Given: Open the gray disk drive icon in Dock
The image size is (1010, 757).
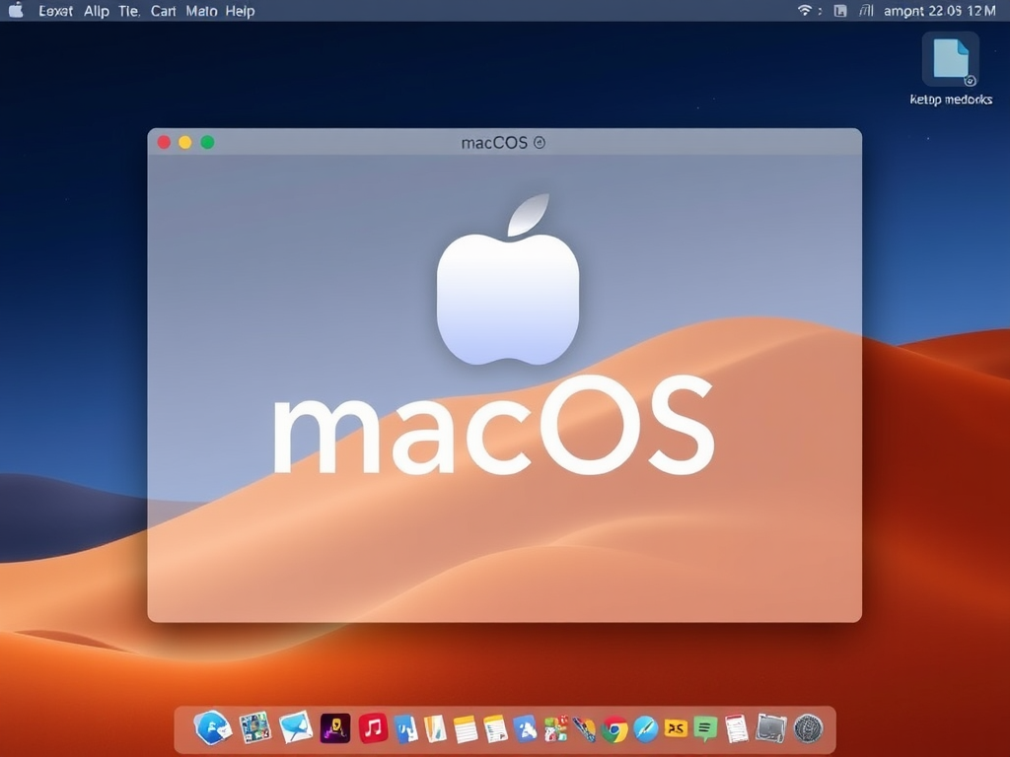Looking at the screenshot, I should pos(771,728).
